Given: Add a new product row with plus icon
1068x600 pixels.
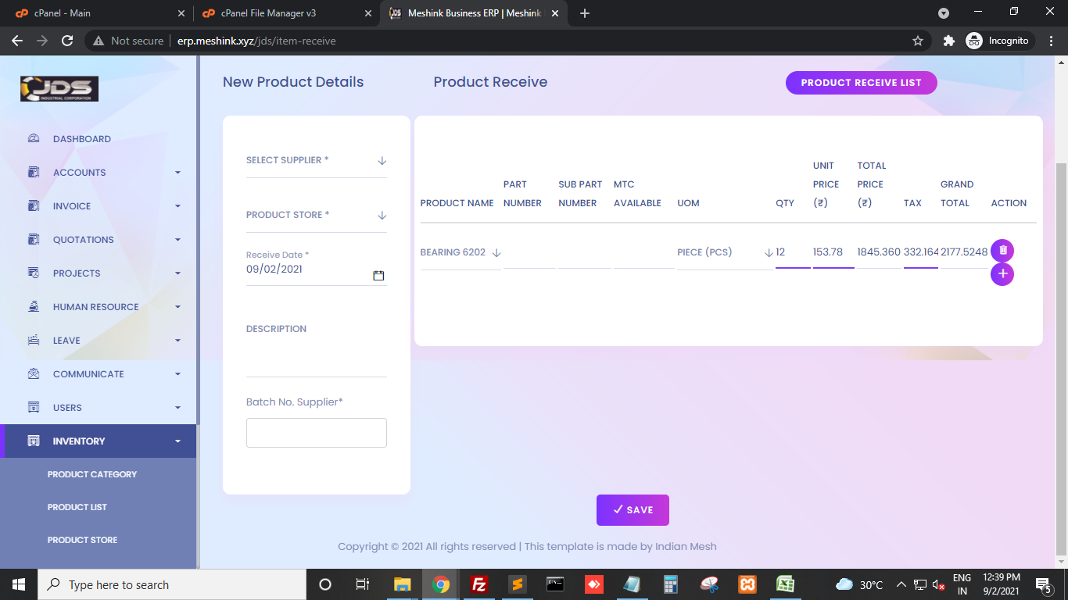Looking at the screenshot, I should pyautogui.click(x=1002, y=274).
